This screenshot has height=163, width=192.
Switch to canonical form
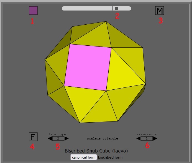click(x=84, y=157)
